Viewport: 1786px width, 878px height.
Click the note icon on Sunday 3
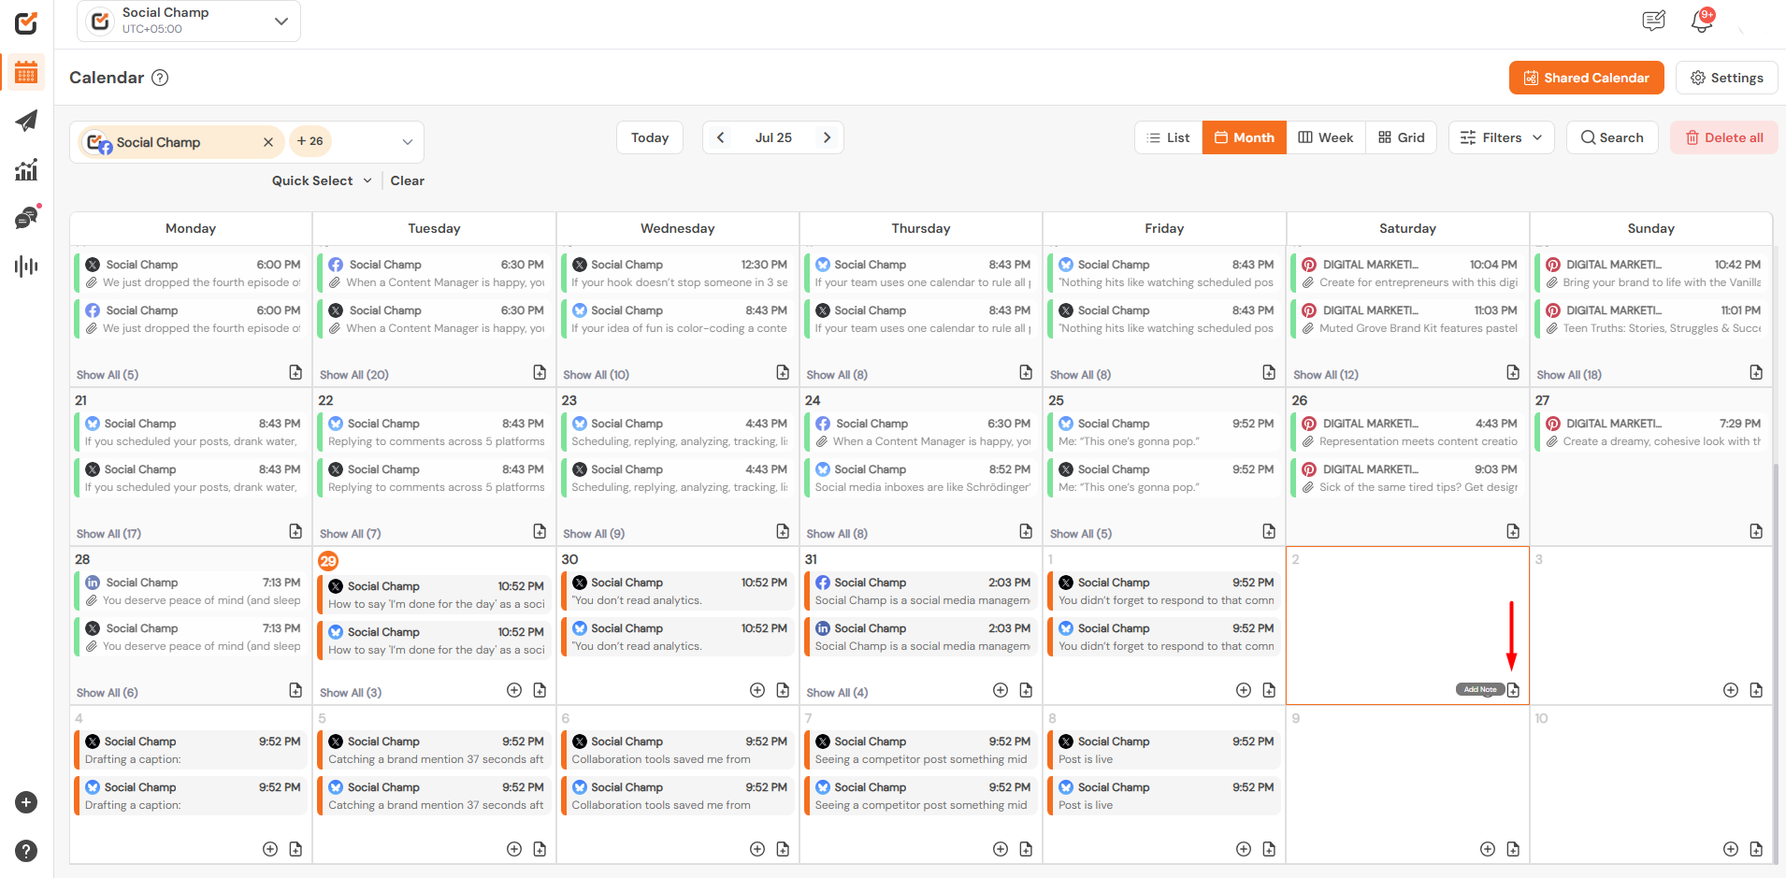1756,690
